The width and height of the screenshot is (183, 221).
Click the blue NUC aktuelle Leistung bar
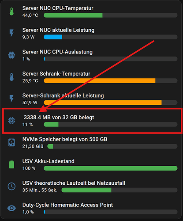pyautogui.click(x=53, y=37)
